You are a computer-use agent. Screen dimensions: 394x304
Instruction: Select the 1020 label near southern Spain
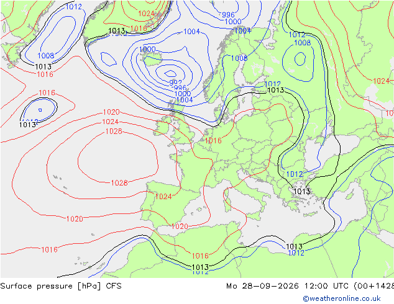[x=180, y=226]
